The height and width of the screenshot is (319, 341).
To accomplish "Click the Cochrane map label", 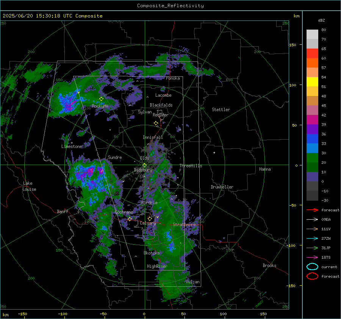I will click(x=124, y=212).
